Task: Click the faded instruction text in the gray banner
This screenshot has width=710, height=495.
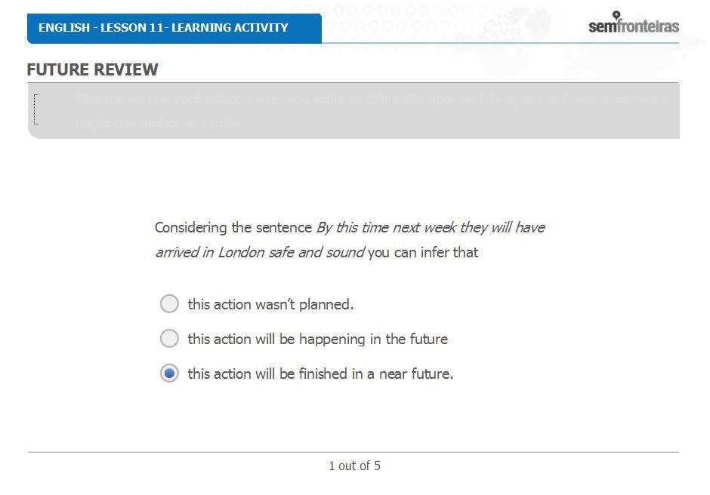Action: point(372,110)
